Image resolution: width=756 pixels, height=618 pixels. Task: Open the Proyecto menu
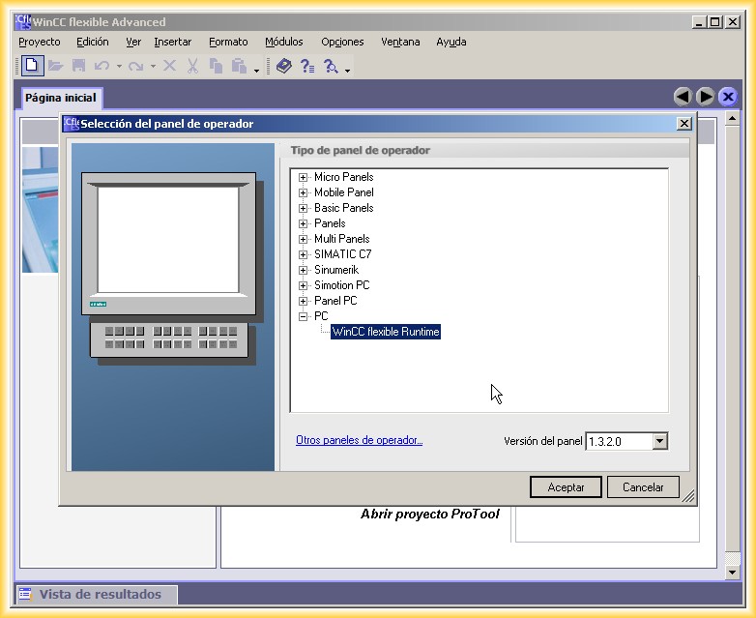click(40, 42)
